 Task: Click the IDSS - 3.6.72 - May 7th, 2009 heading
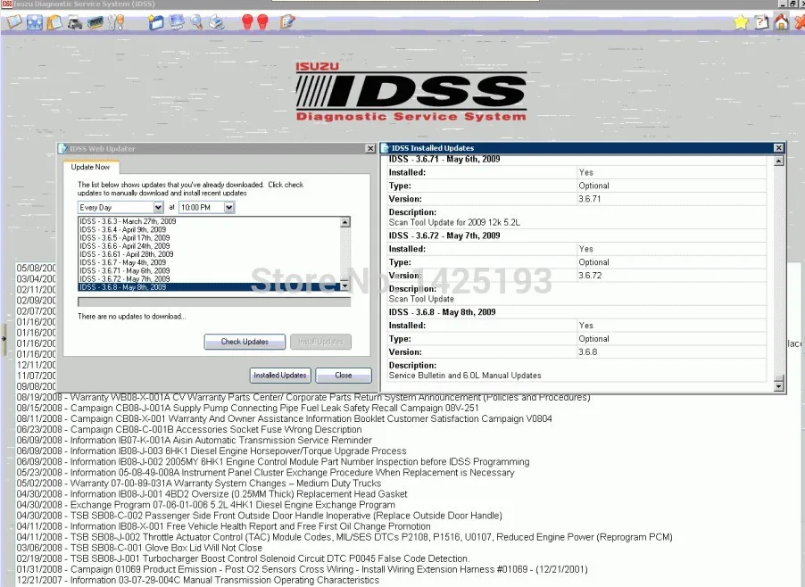(x=444, y=236)
